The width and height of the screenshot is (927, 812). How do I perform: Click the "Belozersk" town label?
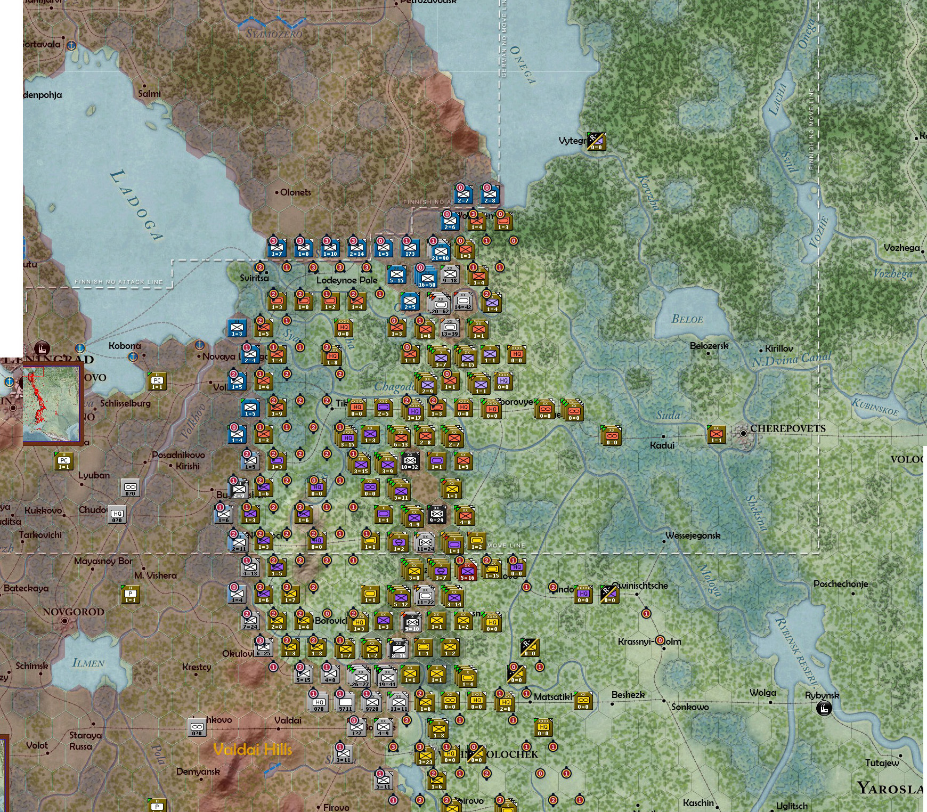[709, 346]
